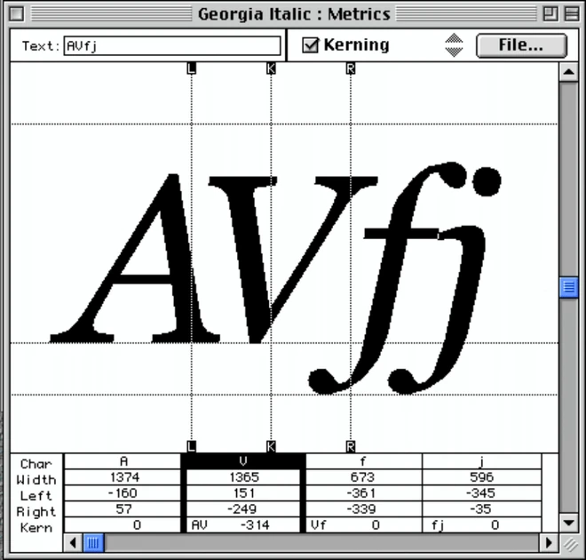Click the width value 1365 for V
586x560 pixels.
(243, 477)
